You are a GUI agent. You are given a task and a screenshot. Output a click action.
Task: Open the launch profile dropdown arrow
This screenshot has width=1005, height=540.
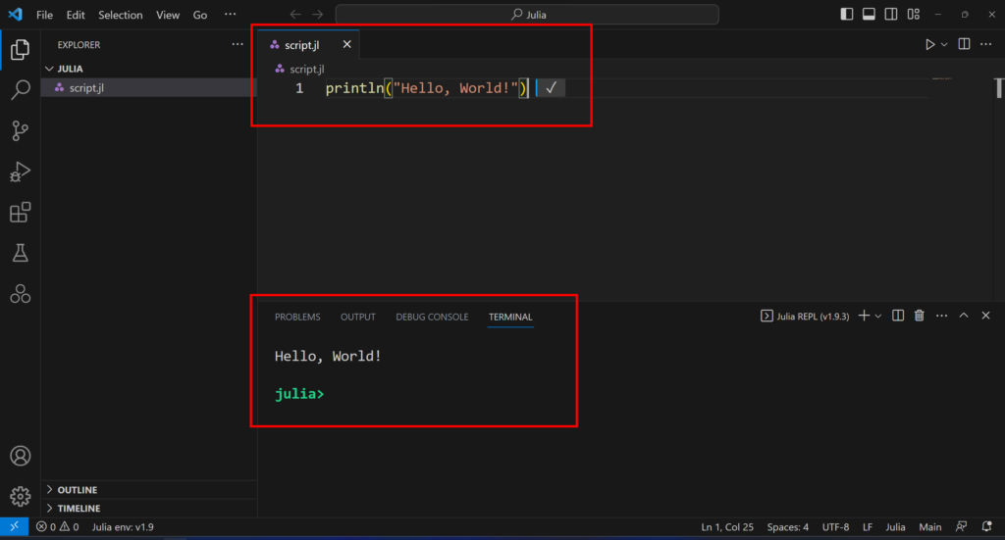878,317
